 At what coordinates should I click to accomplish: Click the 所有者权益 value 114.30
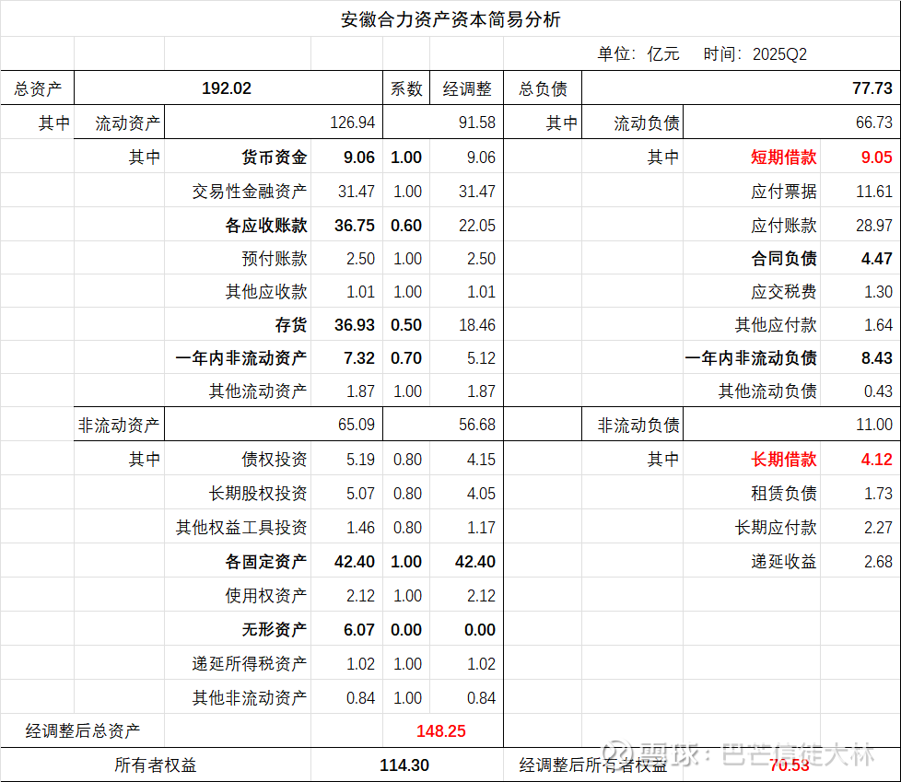pyautogui.click(x=404, y=764)
